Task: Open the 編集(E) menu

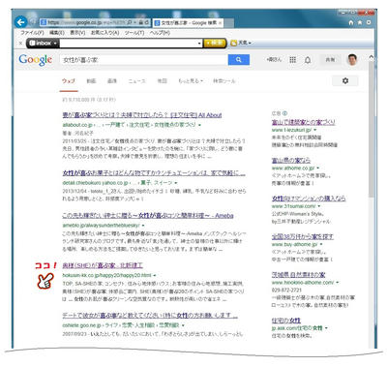Action: point(57,33)
